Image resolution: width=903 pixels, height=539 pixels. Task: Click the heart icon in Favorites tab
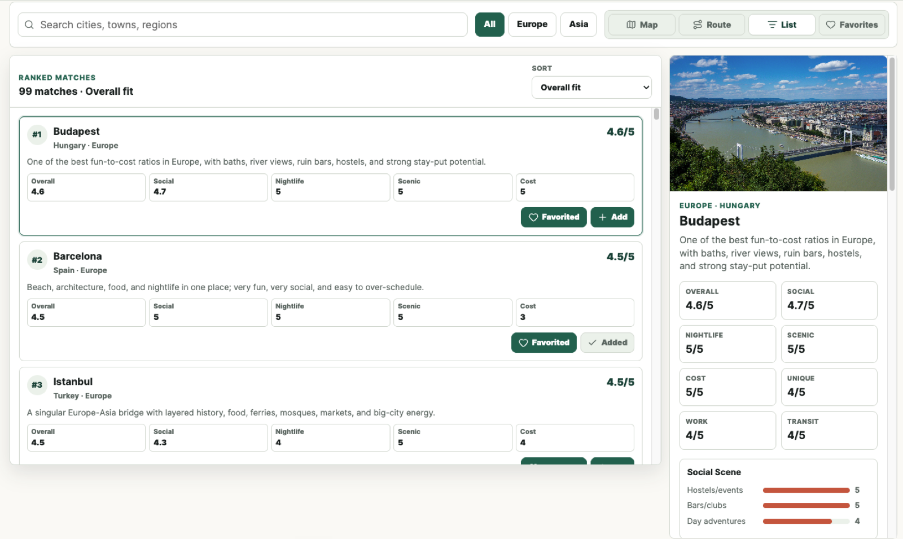830,25
